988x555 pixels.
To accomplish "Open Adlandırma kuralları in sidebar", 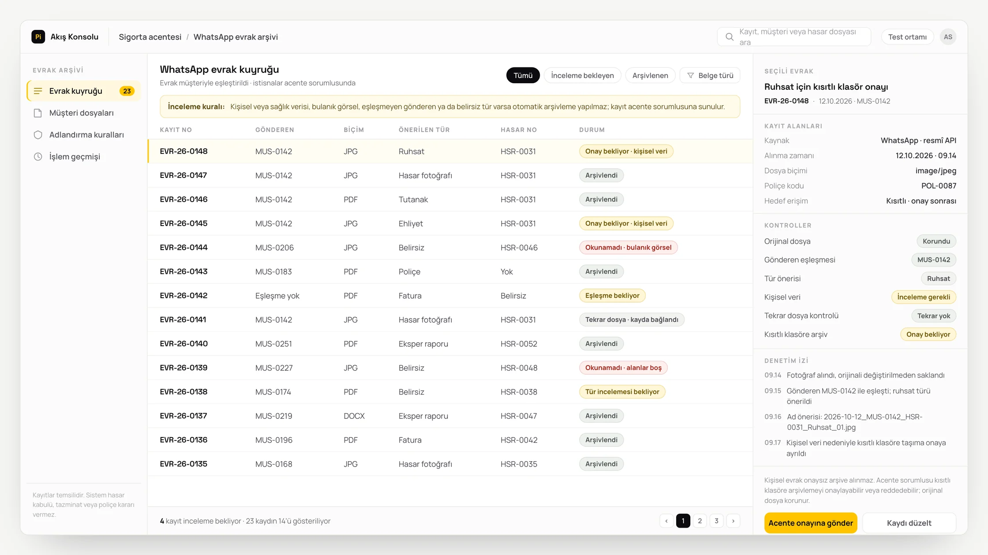I will pyautogui.click(x=83, y=135).
